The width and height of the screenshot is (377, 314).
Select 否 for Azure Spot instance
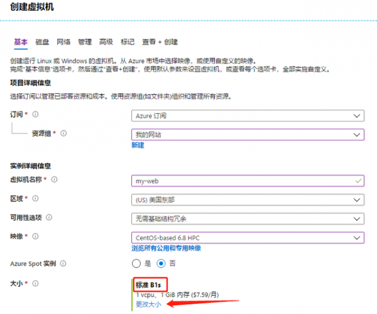[160, 263]
